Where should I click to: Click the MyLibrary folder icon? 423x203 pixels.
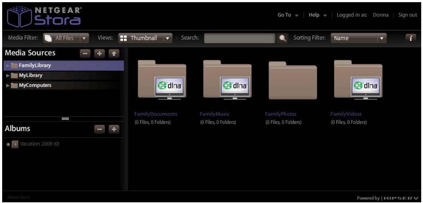coord(14,76)
